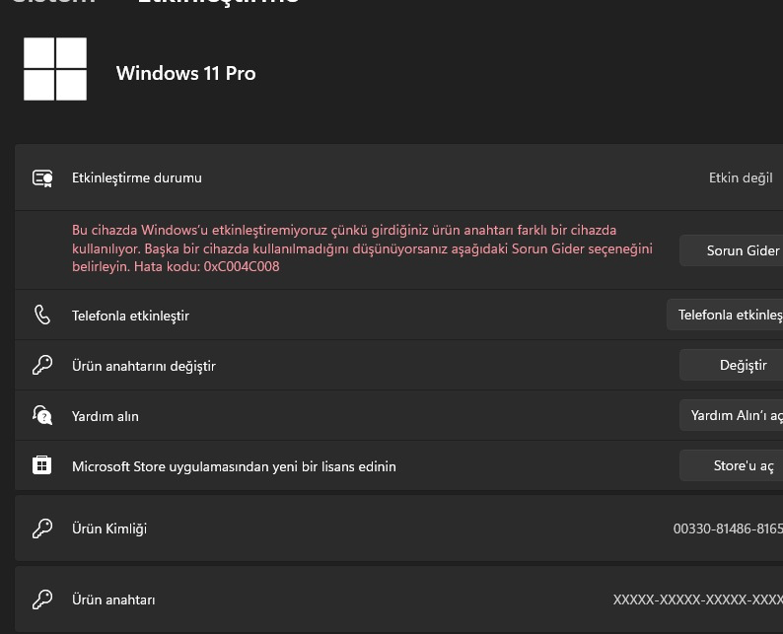Click the phone icon beside Telefonla etkinleştir

42,315
